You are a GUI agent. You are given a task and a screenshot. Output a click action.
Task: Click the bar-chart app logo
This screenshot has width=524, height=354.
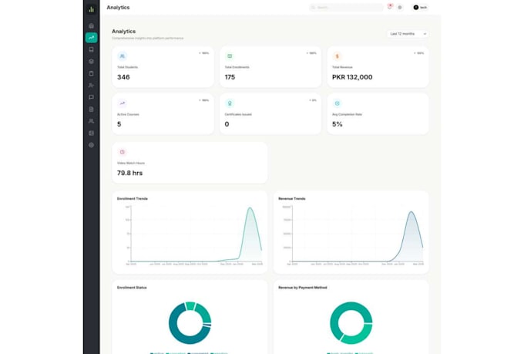[91, 9]
